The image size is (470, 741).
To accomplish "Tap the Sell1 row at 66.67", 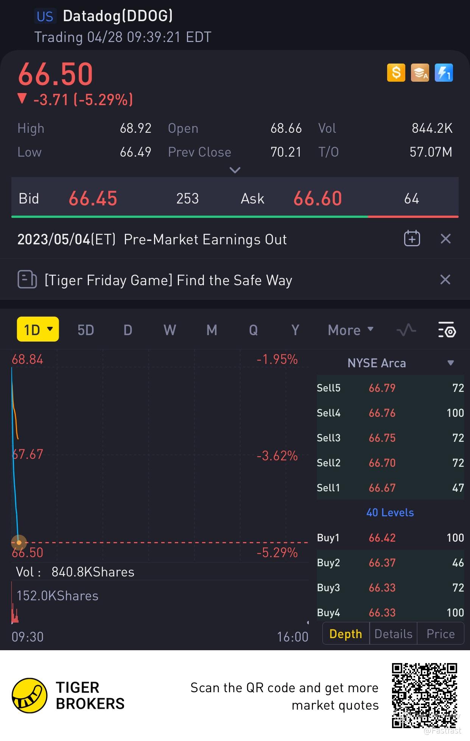I will pos(390,488).
